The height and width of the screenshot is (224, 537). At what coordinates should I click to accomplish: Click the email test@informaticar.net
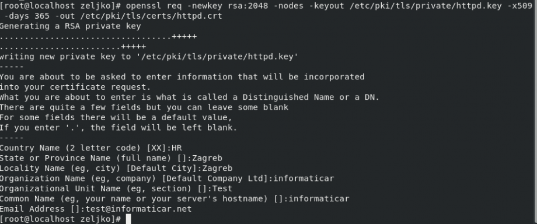138,209
